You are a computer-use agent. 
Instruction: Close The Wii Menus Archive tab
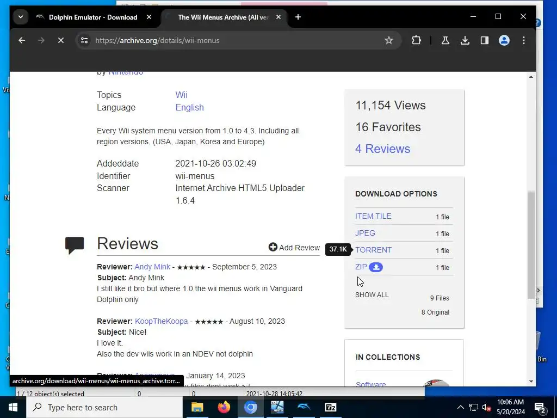tap(278, 17)
